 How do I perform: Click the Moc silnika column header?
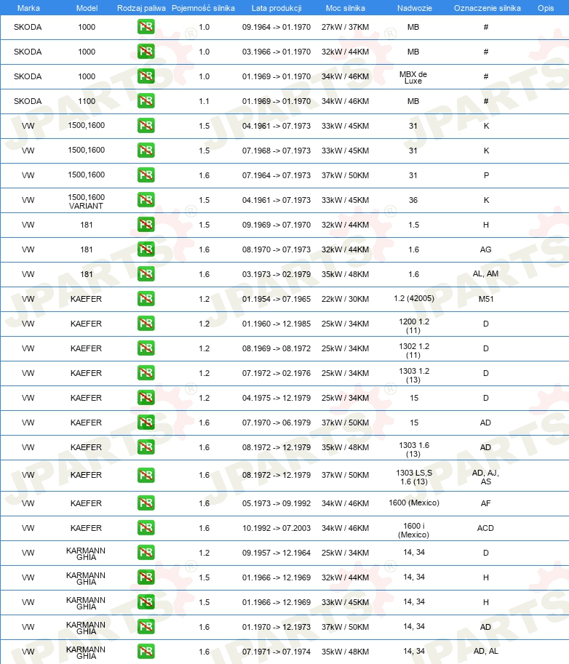point(346,8)
